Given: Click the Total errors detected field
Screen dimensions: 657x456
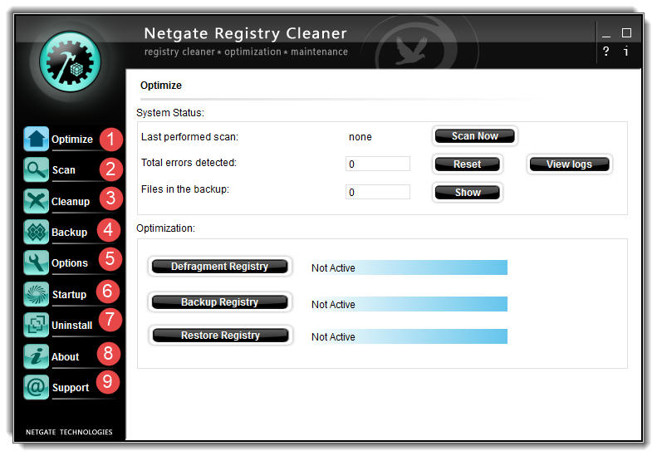Looking at the screenshot, I should pos(378,164).
